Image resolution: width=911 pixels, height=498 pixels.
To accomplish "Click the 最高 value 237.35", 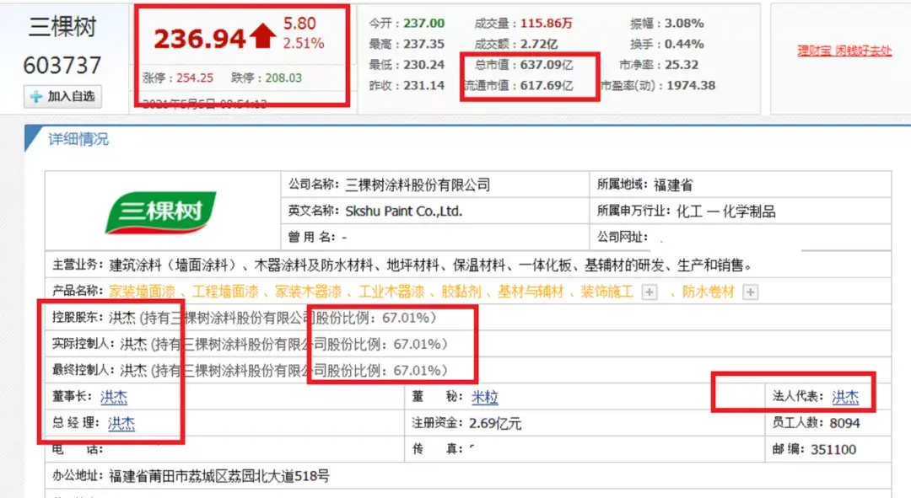I will coord(424,44).
